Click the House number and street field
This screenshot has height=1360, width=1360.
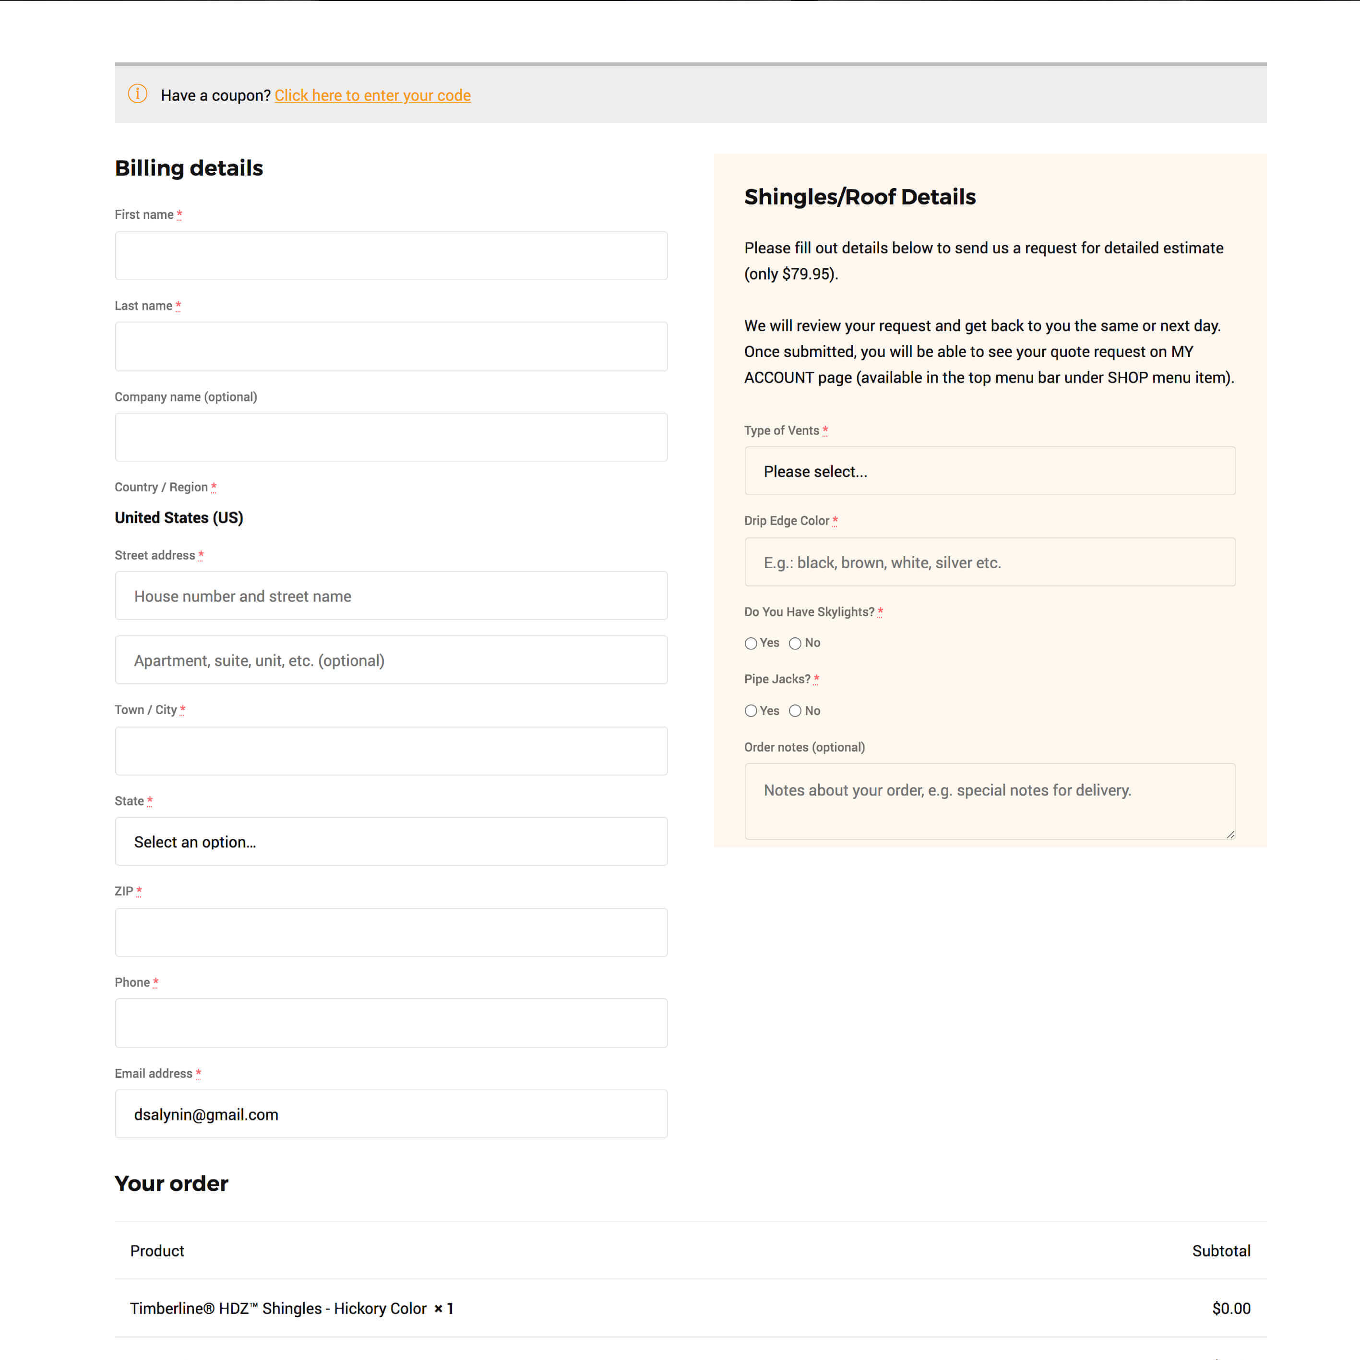click(391, 596)
